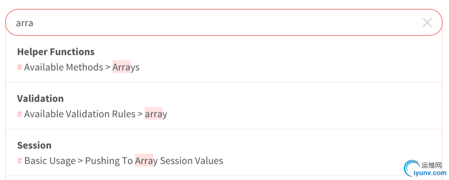Click the highlighted lowercase "array" match
The image size is (449, 180).
click(x=156, y=114)
